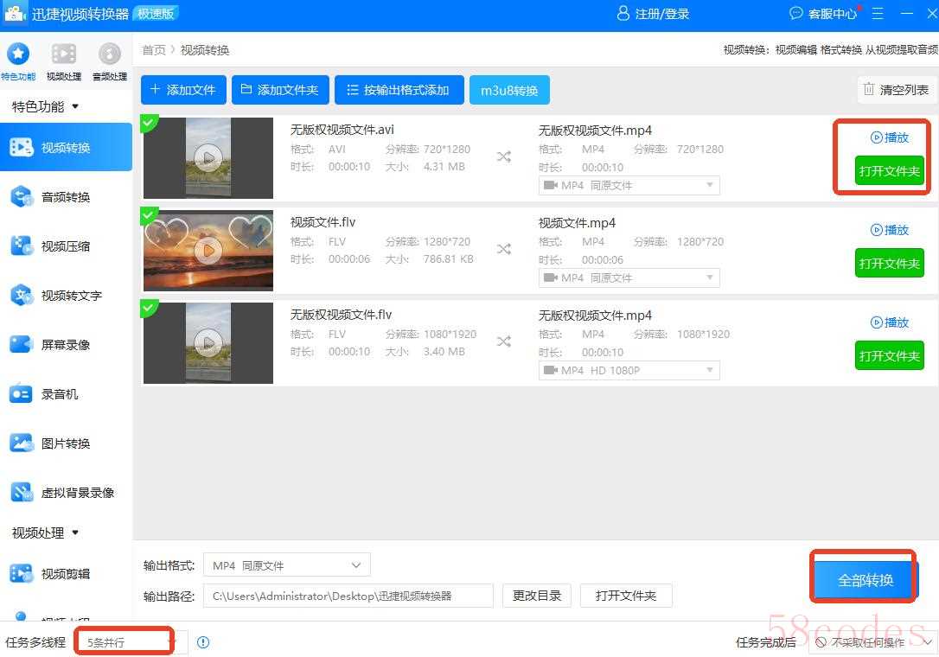Image resolution: width=939 pixels, height=657 pixels.
Task: Play thumbnail of 视频文件.flv sunset
Action: pos(208,251)
